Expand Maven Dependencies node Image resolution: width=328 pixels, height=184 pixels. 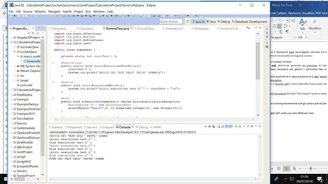15,71
